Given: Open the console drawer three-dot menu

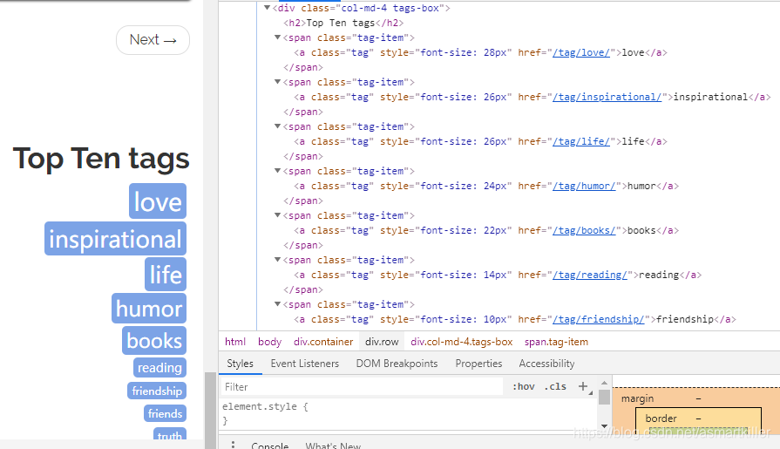Looking at the screenshot, I should point(233,445).
